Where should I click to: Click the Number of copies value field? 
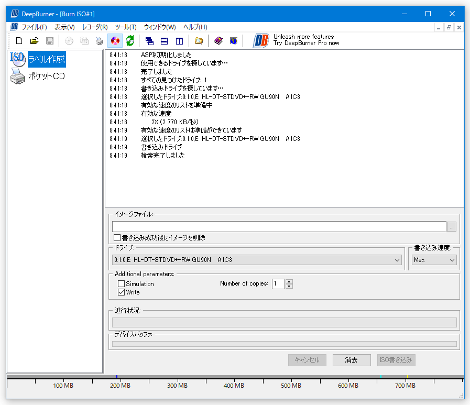(278, 284)
